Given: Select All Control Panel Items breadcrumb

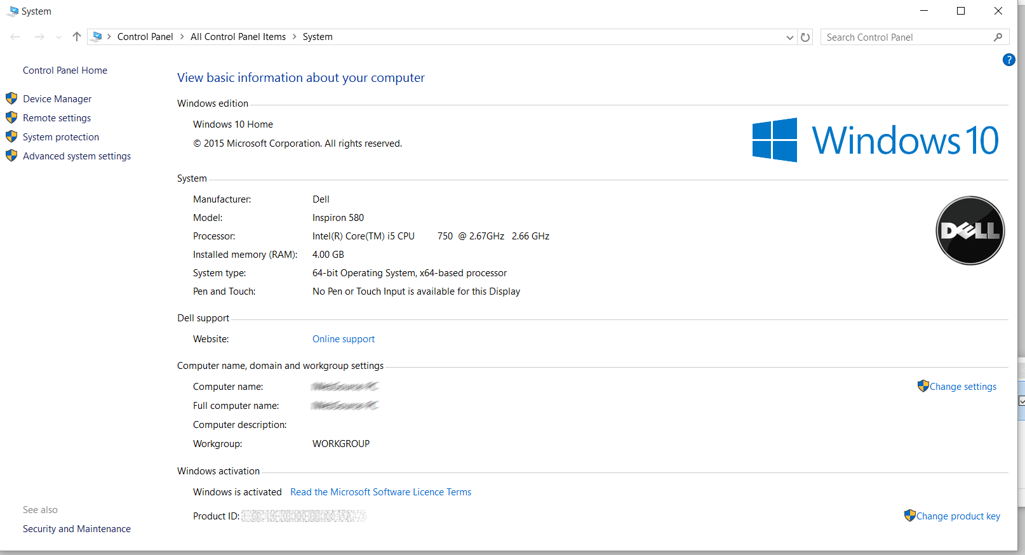Looking at the screenshot, I should click(238, 37).
